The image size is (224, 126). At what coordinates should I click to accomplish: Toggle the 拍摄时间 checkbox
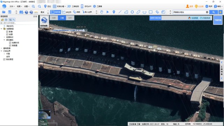click(10, 43)
